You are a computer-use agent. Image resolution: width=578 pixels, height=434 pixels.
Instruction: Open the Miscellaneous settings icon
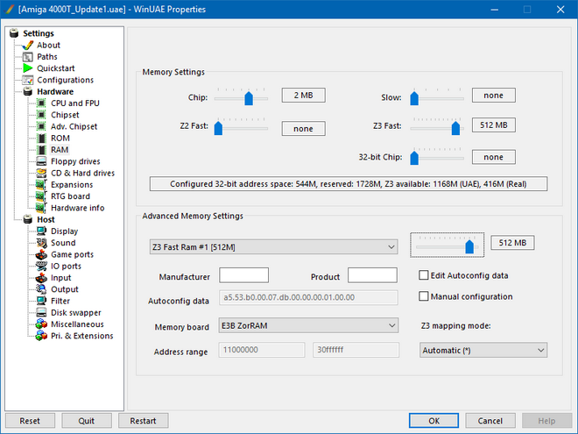[x=41, y=324]
